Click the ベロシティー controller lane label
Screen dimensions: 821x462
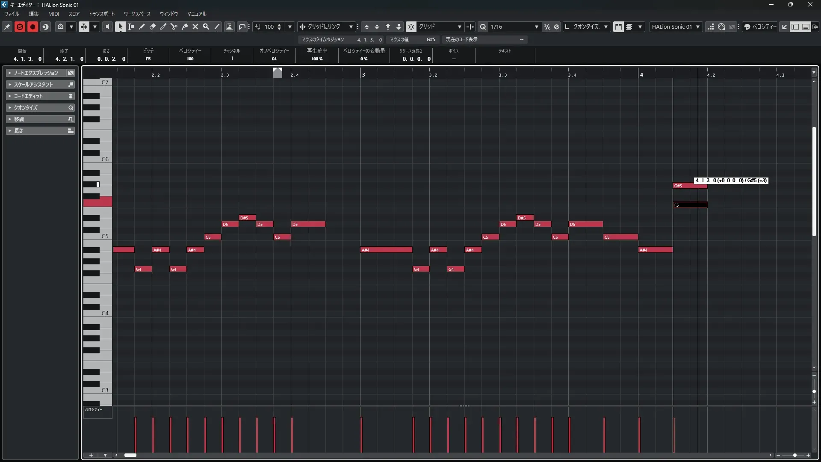click(94, 410)
